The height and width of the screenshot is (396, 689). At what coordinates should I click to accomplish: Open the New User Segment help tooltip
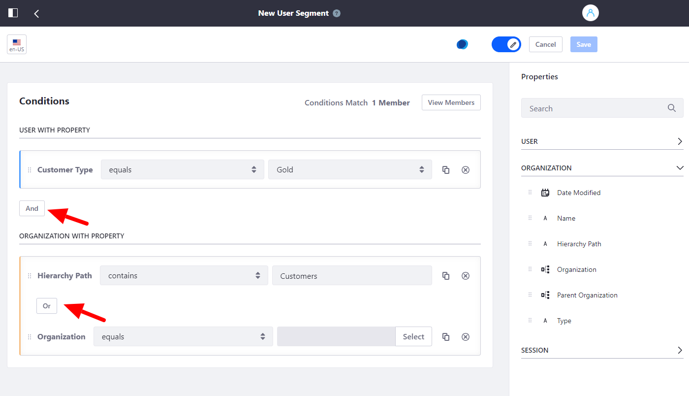tap(336, 13)
